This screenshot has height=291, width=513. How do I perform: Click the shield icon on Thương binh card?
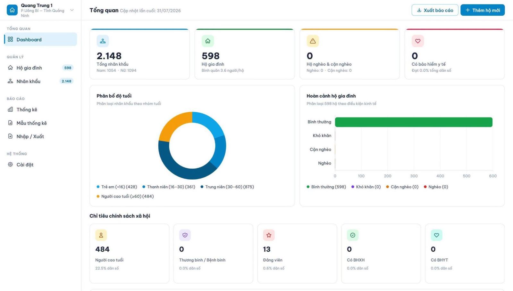pos(185,235)
